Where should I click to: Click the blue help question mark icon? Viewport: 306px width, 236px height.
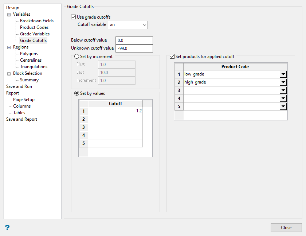7,228
